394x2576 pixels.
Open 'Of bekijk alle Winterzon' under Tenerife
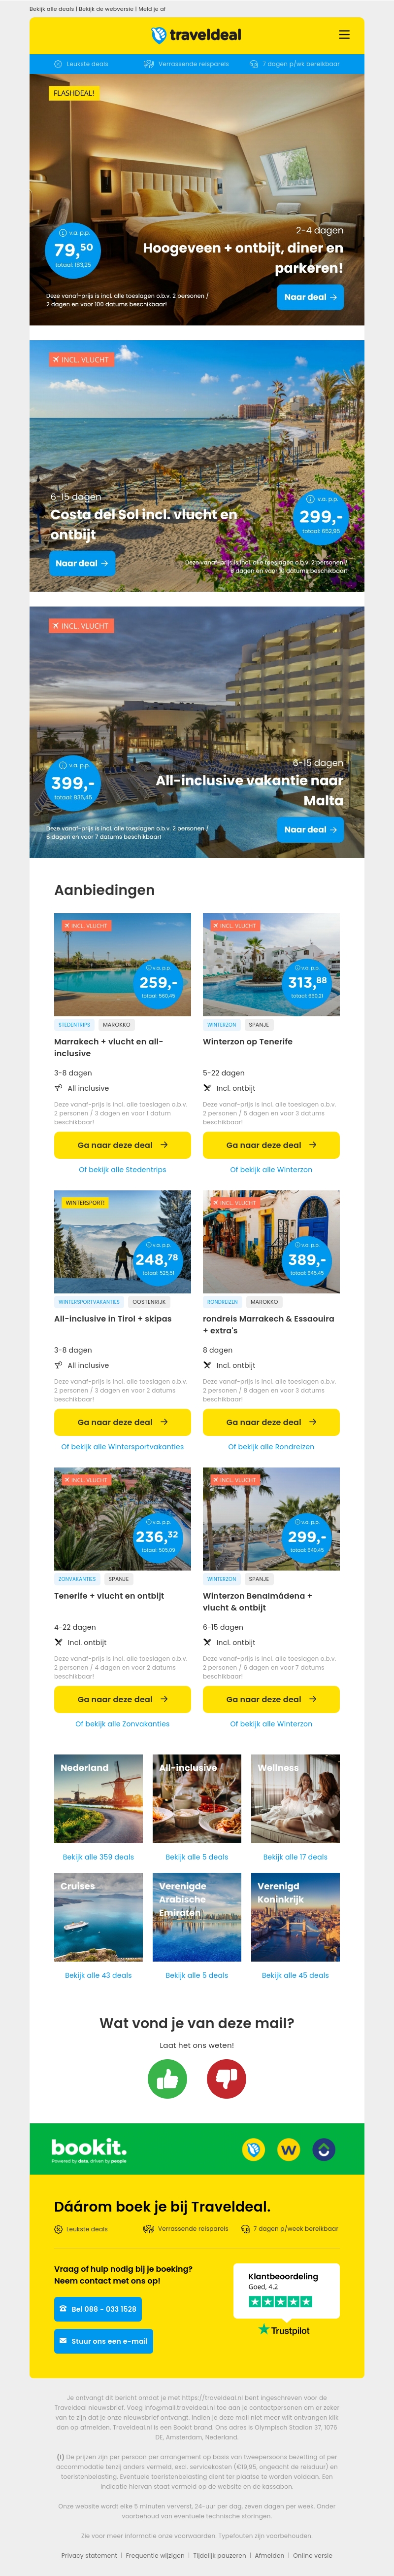click(271, 1169)
